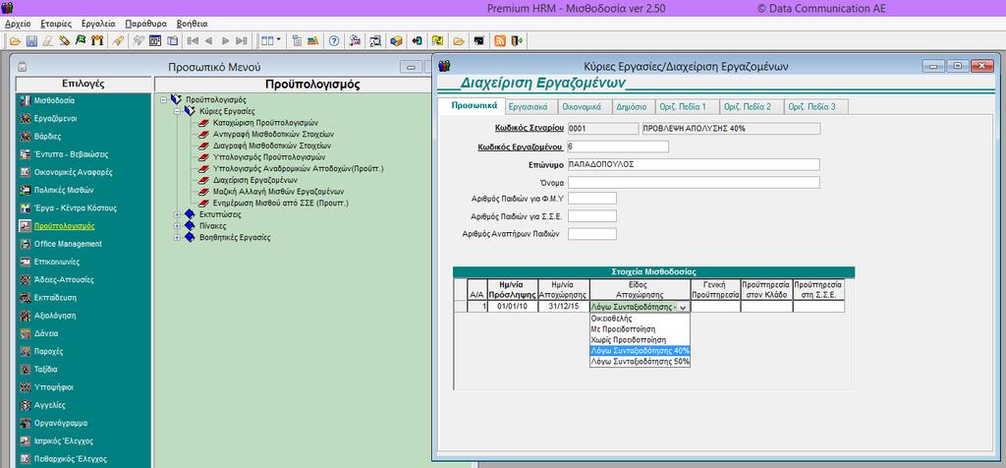Screen dimensions: 1006x468
Task: Open the Παράθυρα menu
Action: (x=145, y=24)
